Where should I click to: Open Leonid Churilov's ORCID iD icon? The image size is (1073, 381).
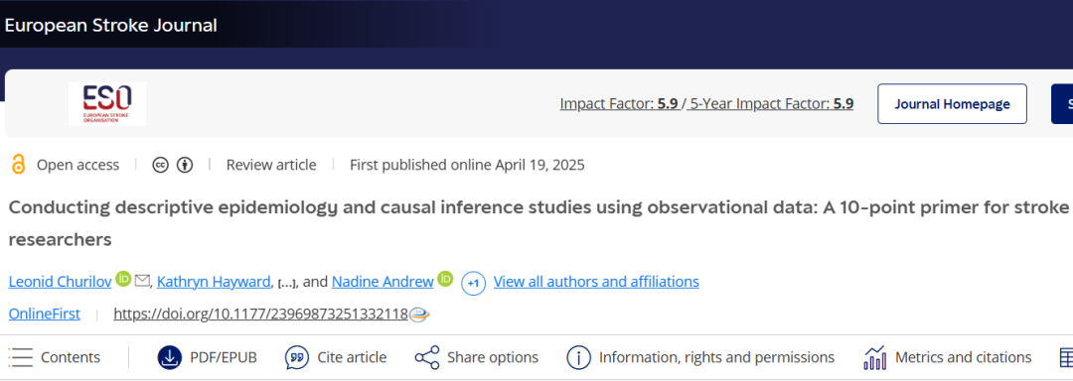coord(123,279)
